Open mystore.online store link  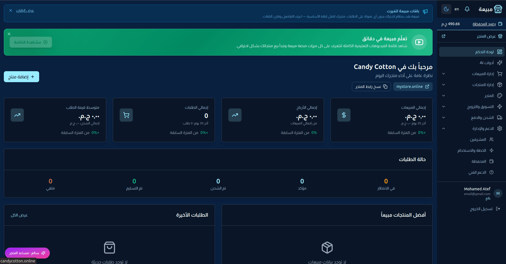point(413,87)
